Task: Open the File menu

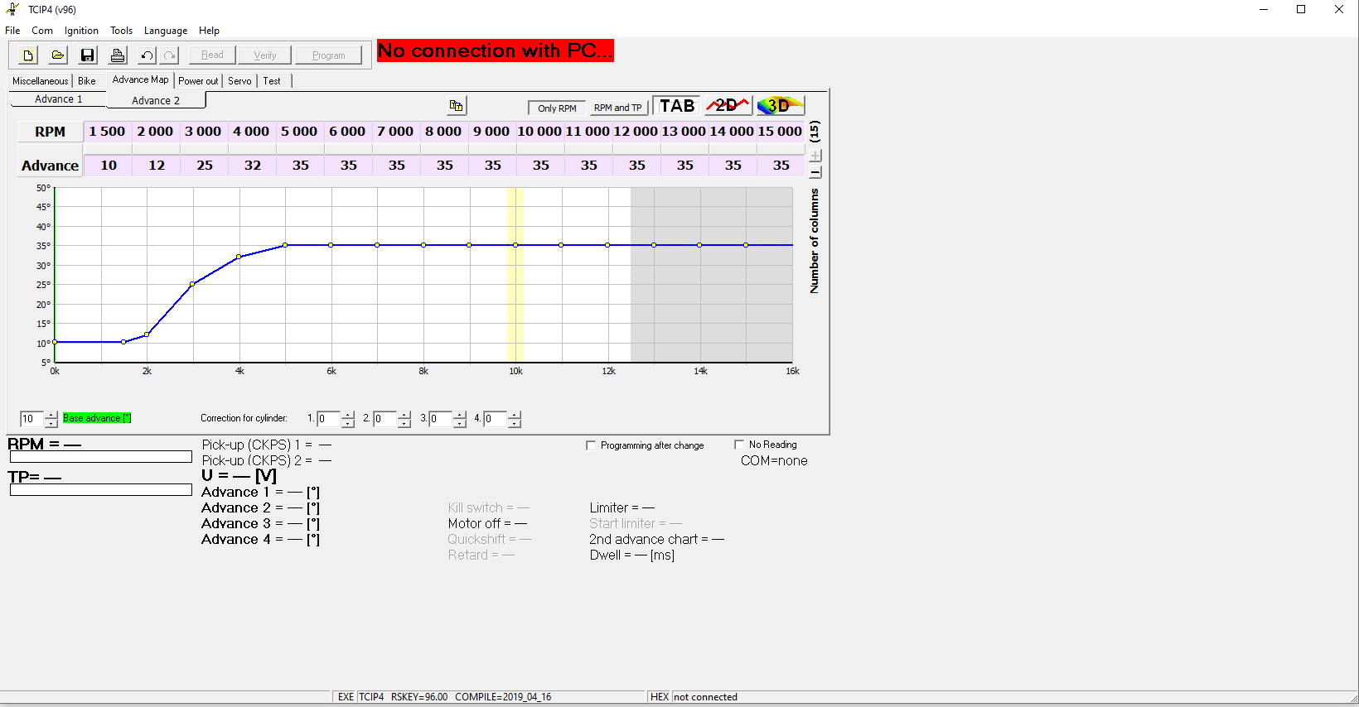Action: coord(12,31)
